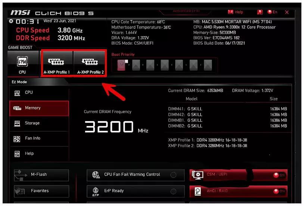
Task: Open Help from top bar
Action: point(235,12)
